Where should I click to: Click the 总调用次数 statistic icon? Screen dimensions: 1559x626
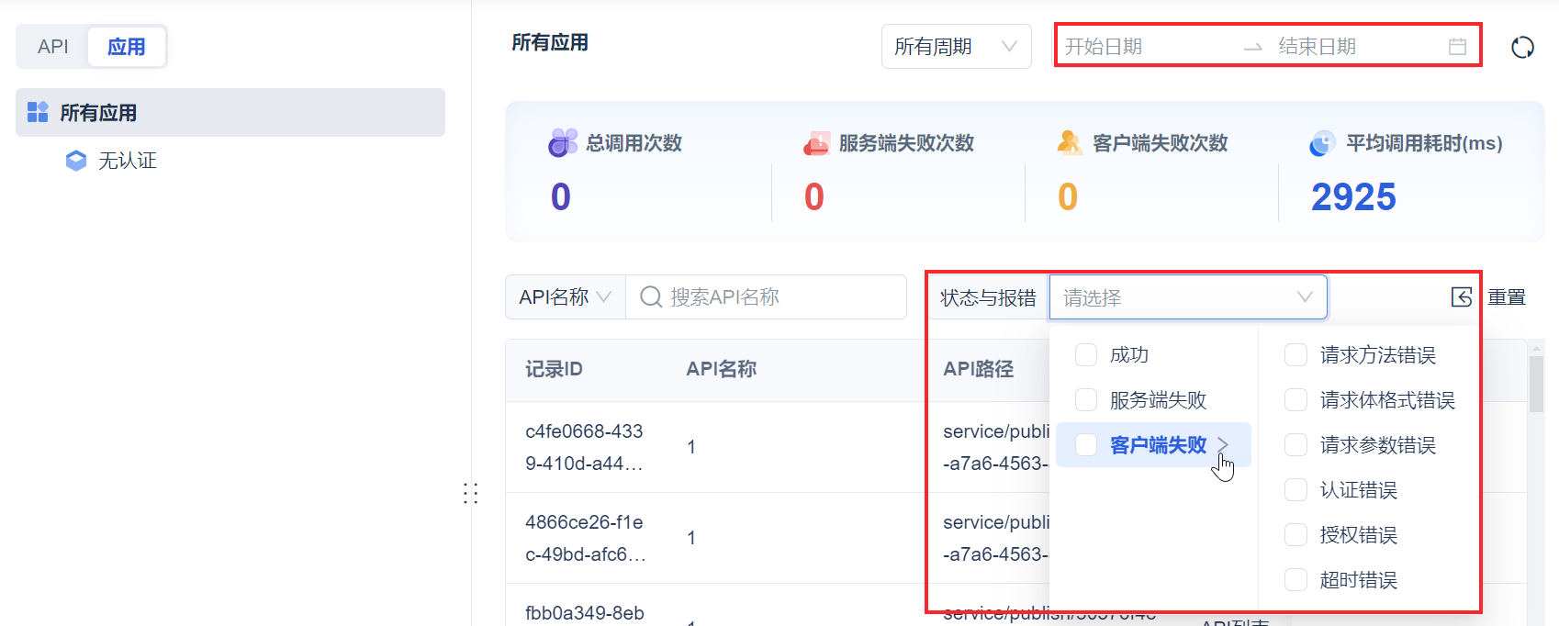point(563,142)
